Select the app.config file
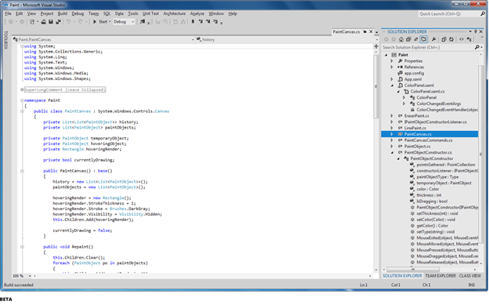The width and height of the screenshot is (489, 305). click(414, 74)
